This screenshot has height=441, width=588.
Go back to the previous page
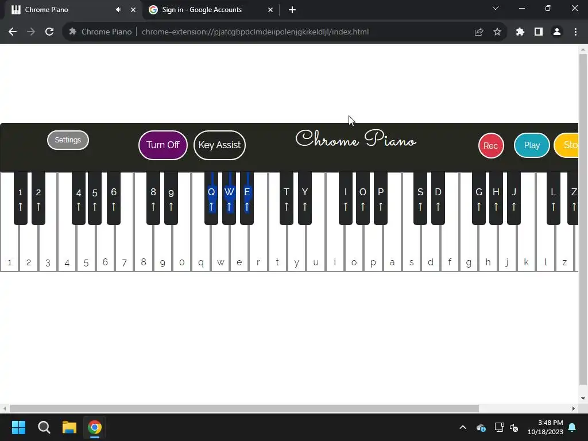point(13,32)
